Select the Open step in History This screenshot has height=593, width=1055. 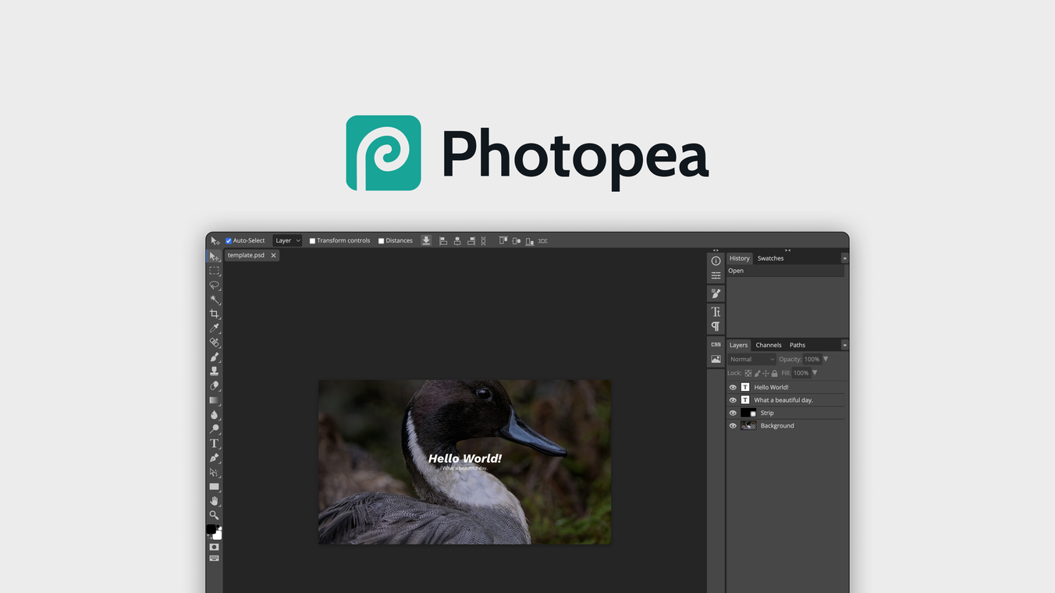point(736,270)
